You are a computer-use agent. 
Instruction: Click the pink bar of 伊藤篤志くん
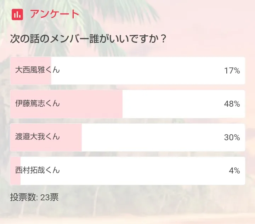tap(66, 104)
